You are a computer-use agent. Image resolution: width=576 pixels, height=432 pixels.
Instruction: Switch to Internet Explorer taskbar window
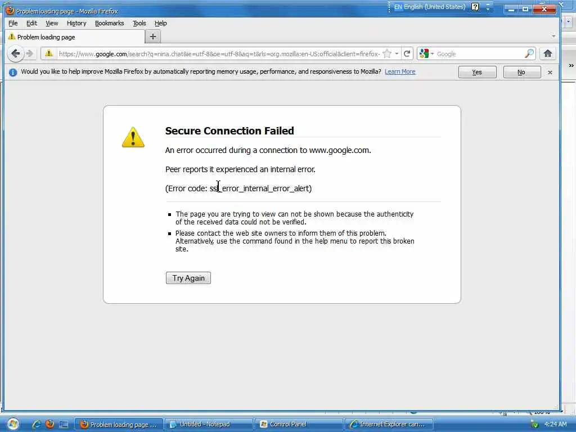[x=389, y=424]
